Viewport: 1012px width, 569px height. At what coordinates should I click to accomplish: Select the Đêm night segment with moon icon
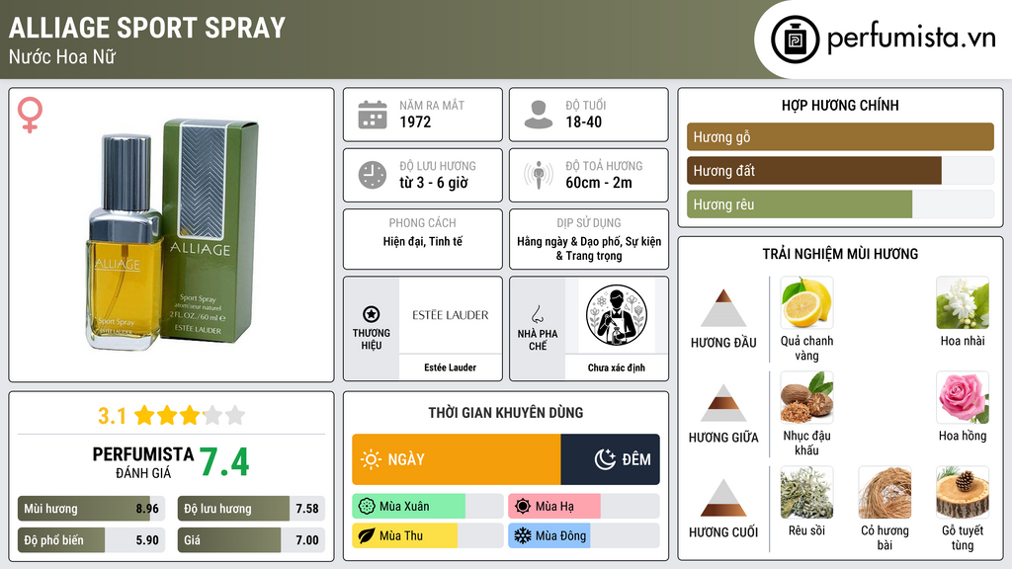(x=611, y=459)
